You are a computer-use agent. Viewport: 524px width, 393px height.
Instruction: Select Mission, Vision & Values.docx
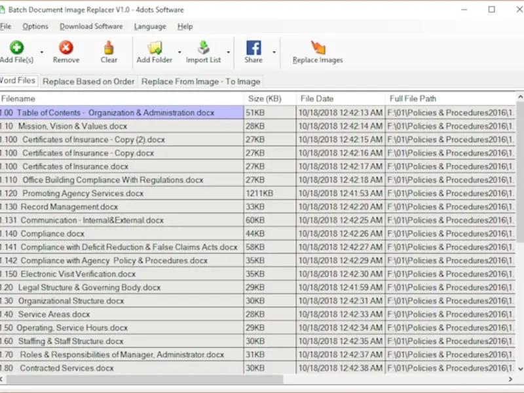122,126
